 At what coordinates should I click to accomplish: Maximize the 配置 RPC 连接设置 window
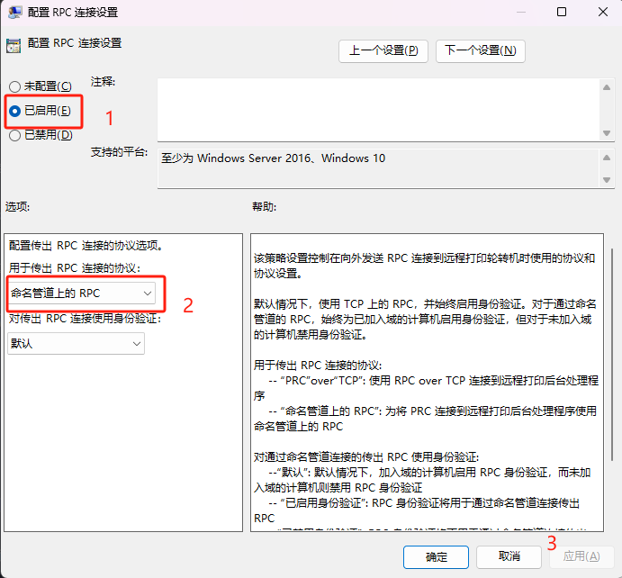click(562, 12)
